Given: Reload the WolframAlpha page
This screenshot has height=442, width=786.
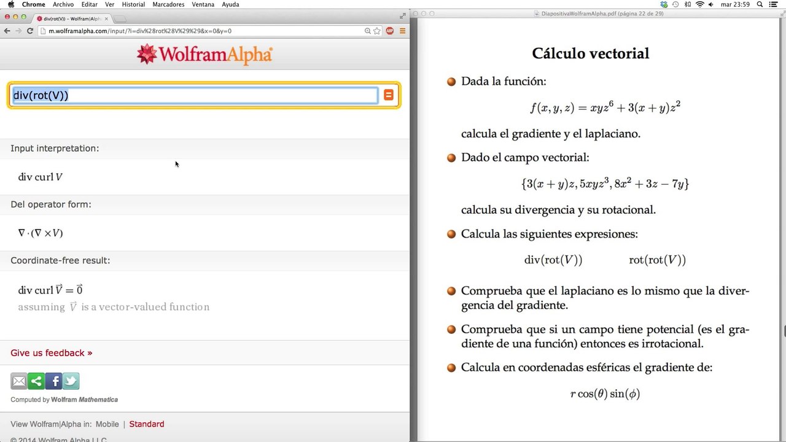Looking at the screenshot, I should coord(29,31).
